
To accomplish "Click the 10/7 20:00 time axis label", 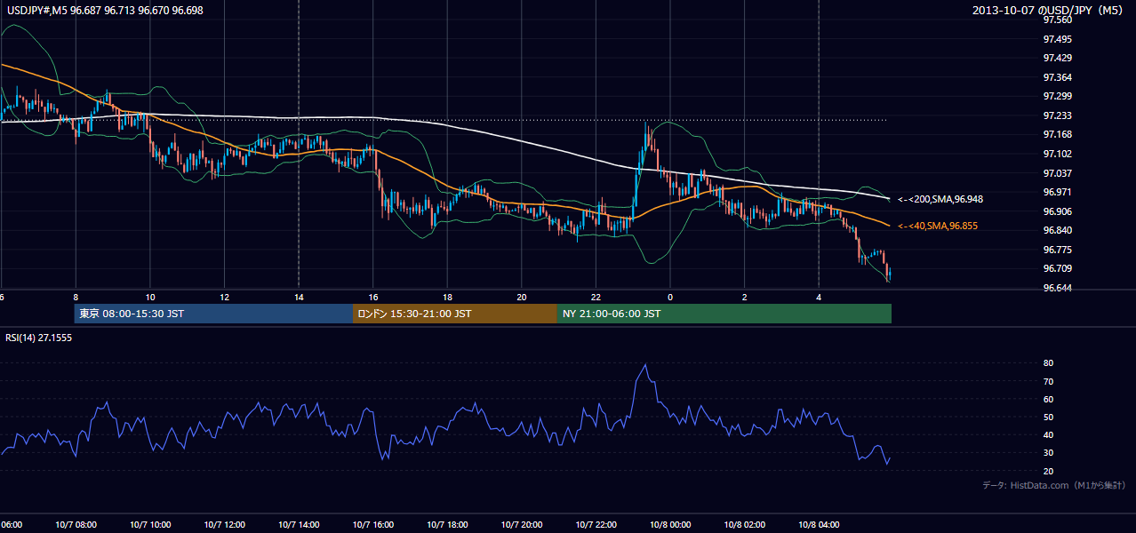I will (521, 524).
